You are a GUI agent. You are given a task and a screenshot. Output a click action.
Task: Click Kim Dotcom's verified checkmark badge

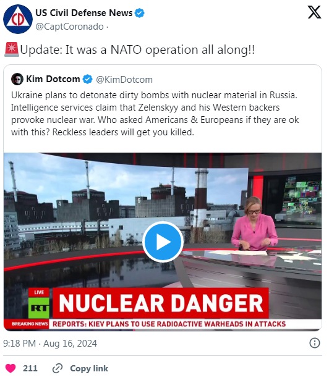87,79
